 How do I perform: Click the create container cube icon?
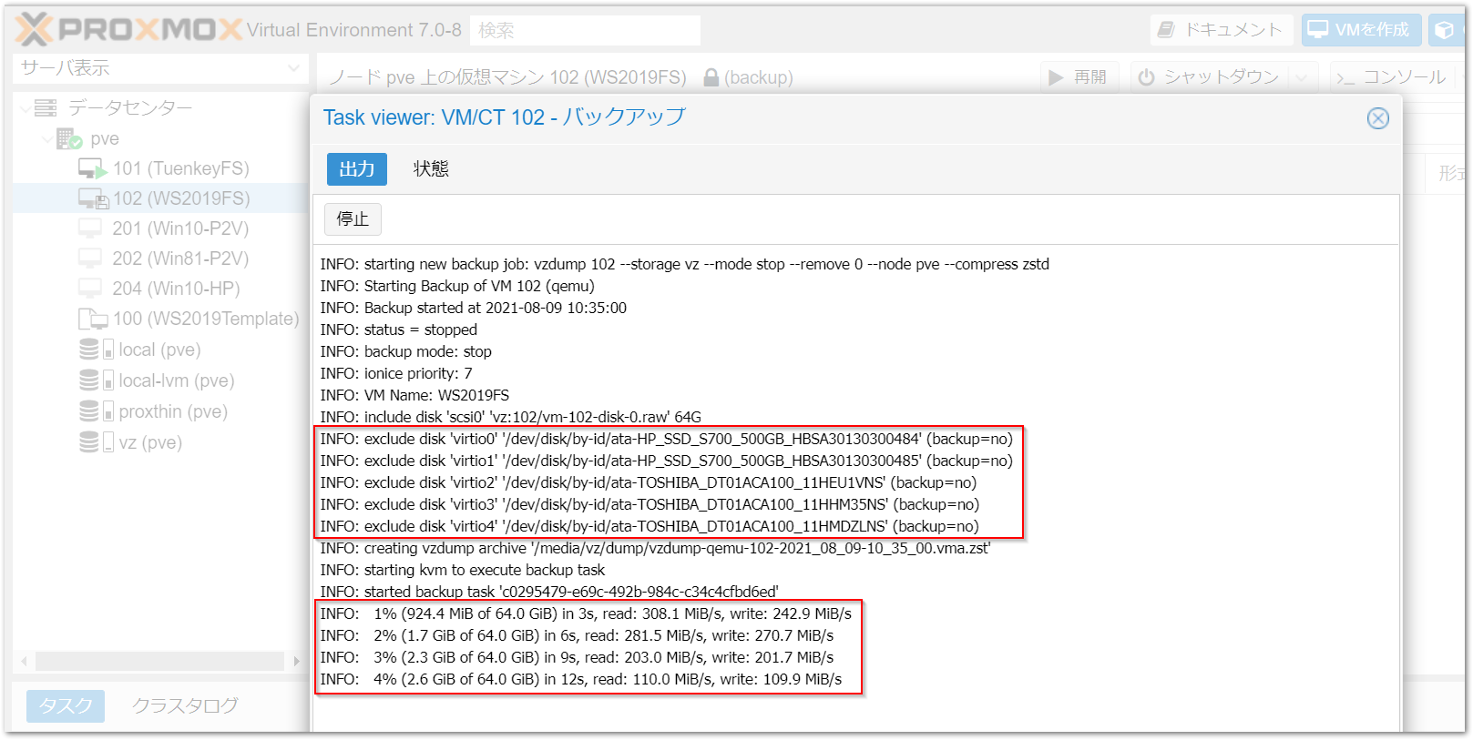(x=1445, y=30)
